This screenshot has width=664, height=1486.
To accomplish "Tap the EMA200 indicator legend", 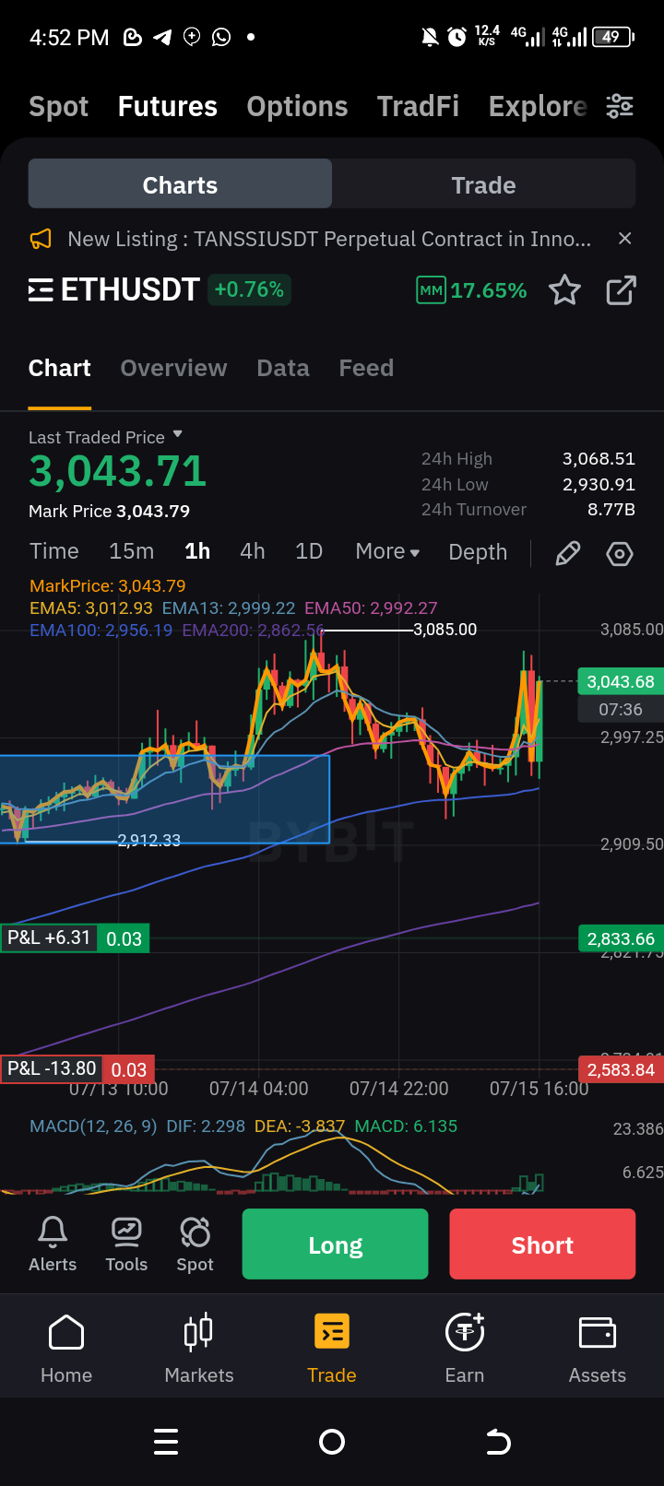I will tap(254, 631).
